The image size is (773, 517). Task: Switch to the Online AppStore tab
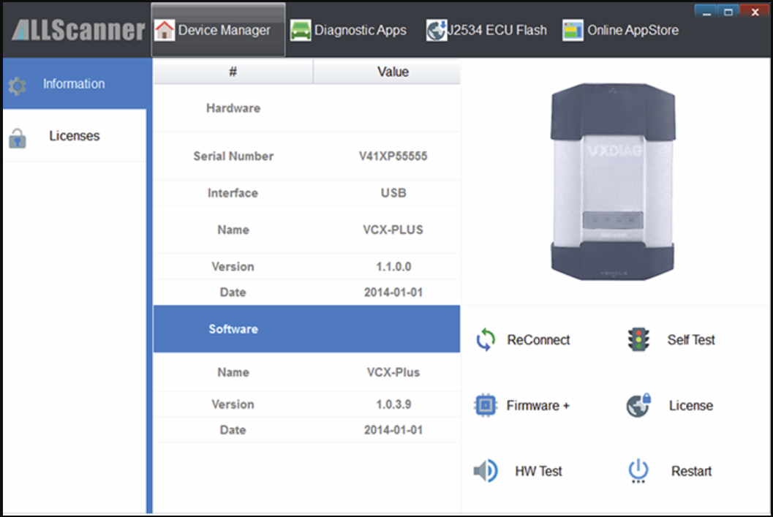[x=573, y=30]
